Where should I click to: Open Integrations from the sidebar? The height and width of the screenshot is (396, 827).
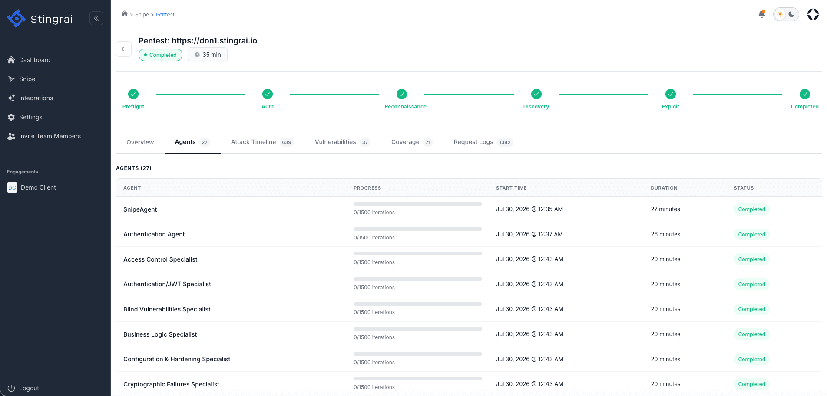[36, 98]
